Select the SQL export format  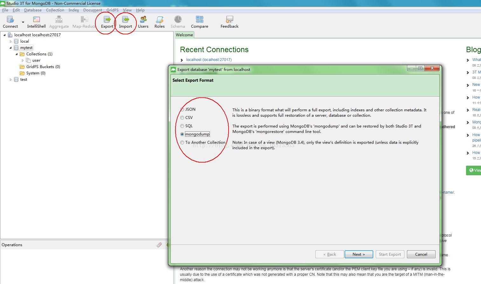point(182,126)
